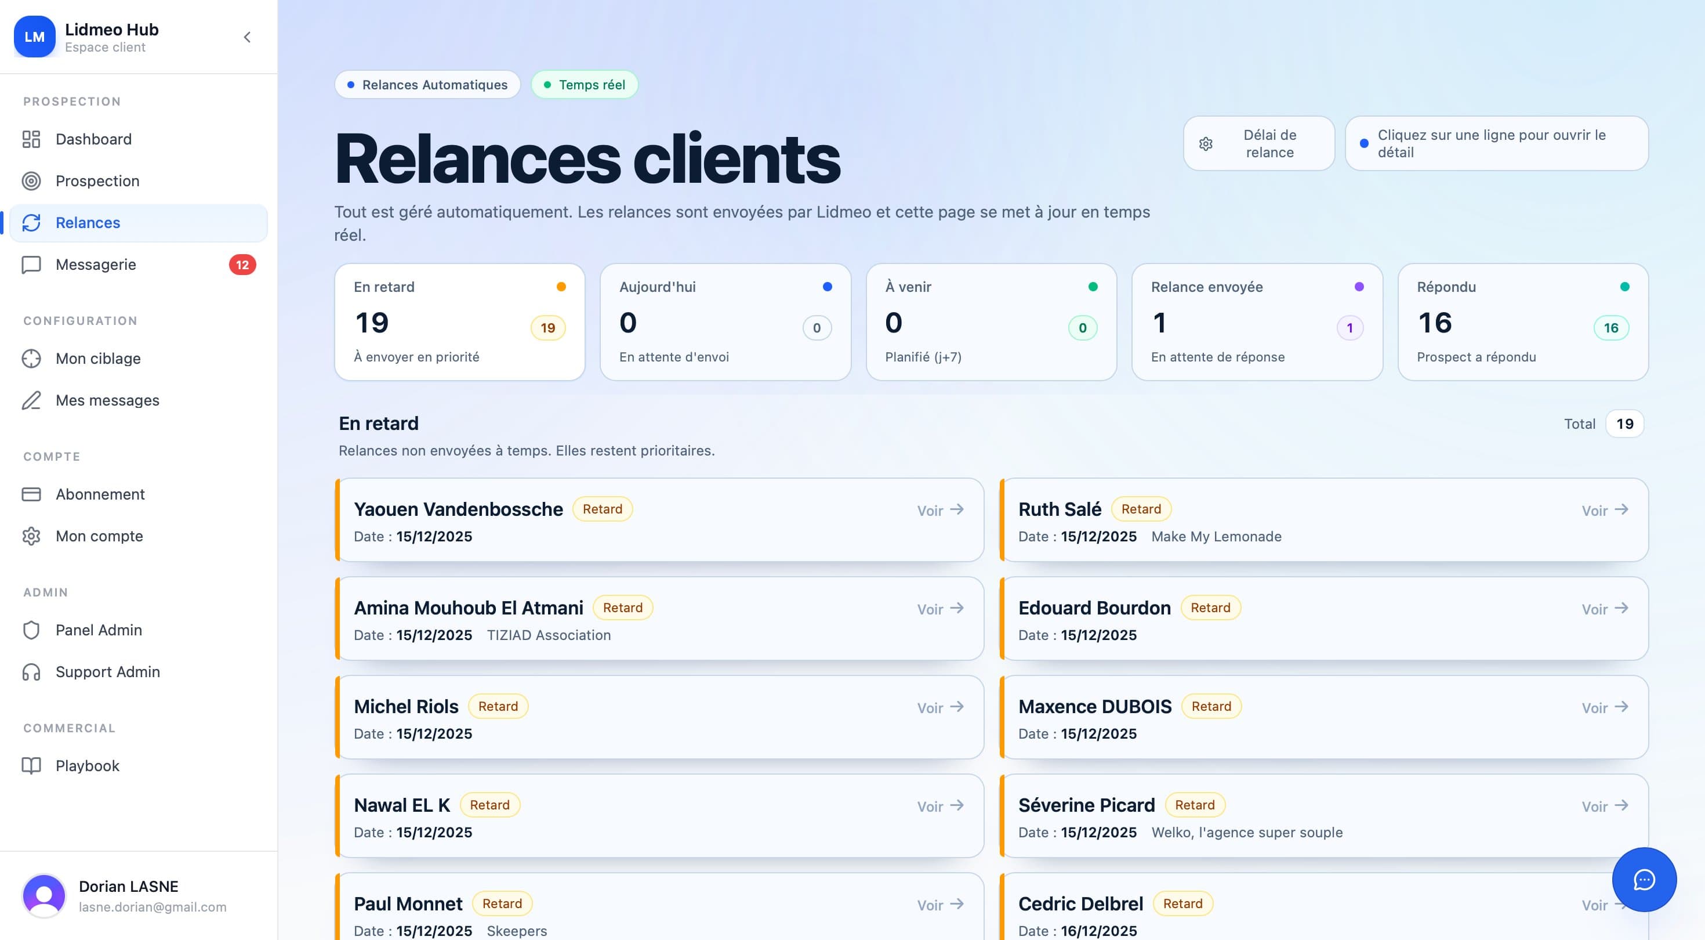Click the Délai de relance button
Viewport: 1705px width, 940px height.
click(1258, 144)
